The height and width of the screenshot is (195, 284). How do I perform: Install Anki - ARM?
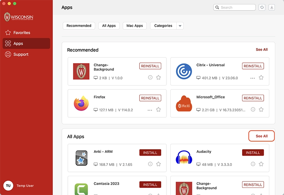click(150, 153)
